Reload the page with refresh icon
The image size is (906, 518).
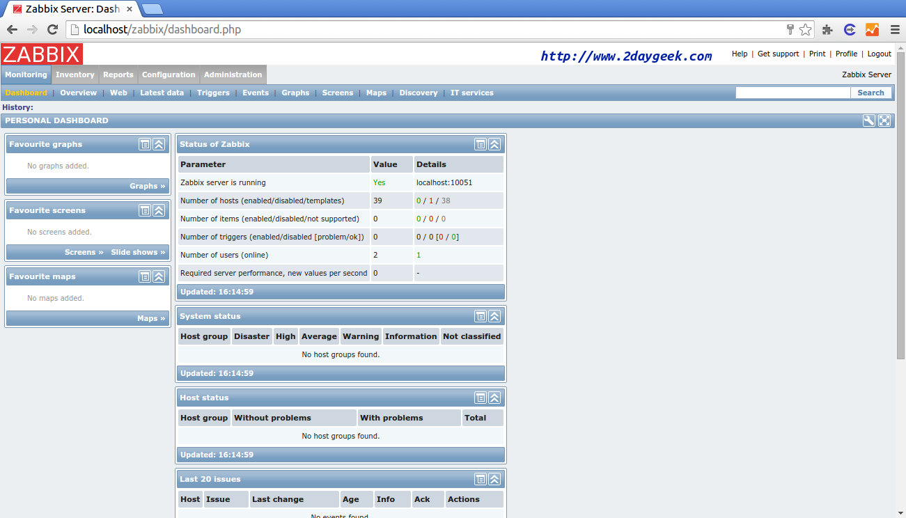click(x=52, y=29)
